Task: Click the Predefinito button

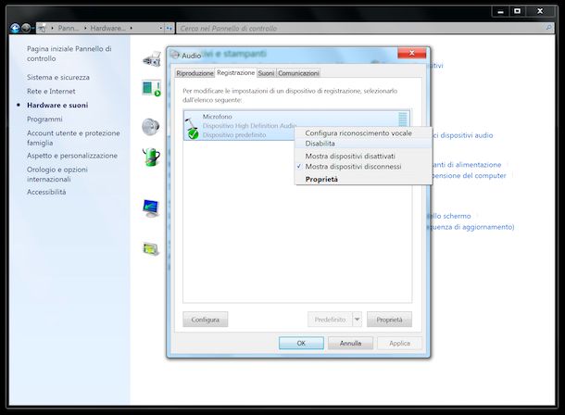Action: pos(330,320)
